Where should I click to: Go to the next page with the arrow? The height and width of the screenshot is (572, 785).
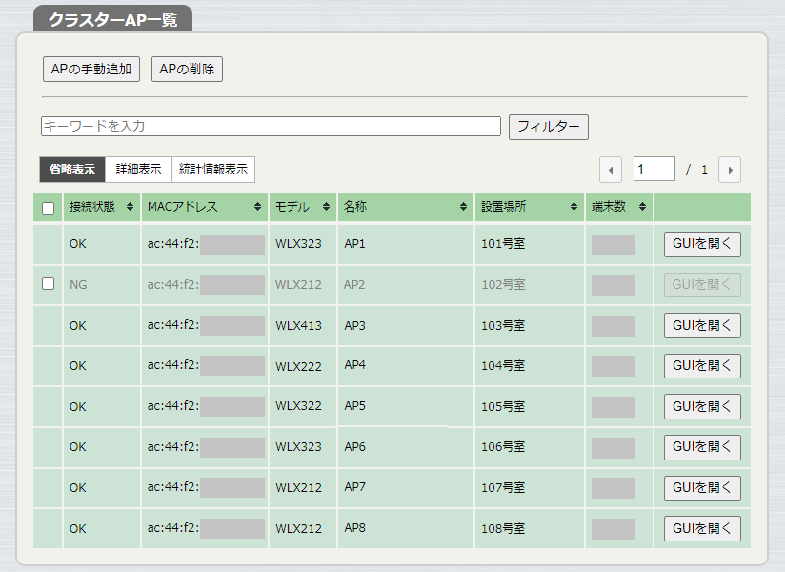730,169
